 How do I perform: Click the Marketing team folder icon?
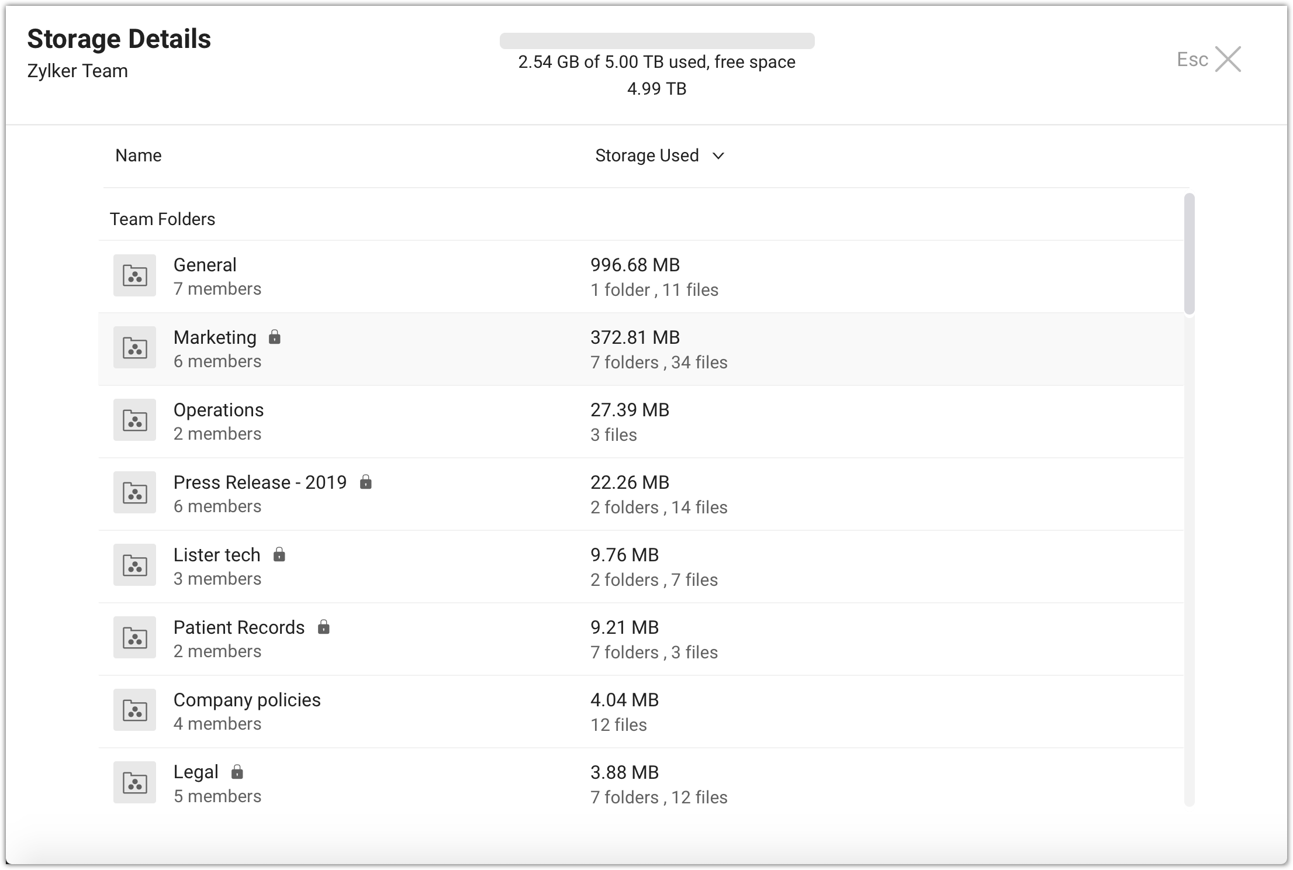point(134,348)
